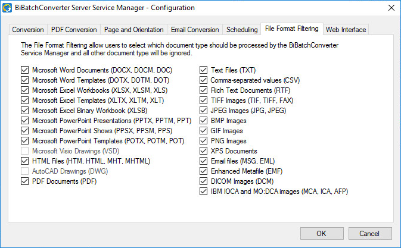Uncheck HTML Files checkbox
The width and height of the screenshot is (401, 248).
[x=24, y=161]
